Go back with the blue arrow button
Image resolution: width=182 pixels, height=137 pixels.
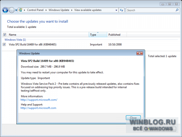(5, 10)
